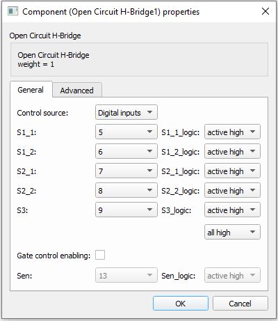
Task: Open the S2_2_logic dropdown
Action: coord(232,190)
